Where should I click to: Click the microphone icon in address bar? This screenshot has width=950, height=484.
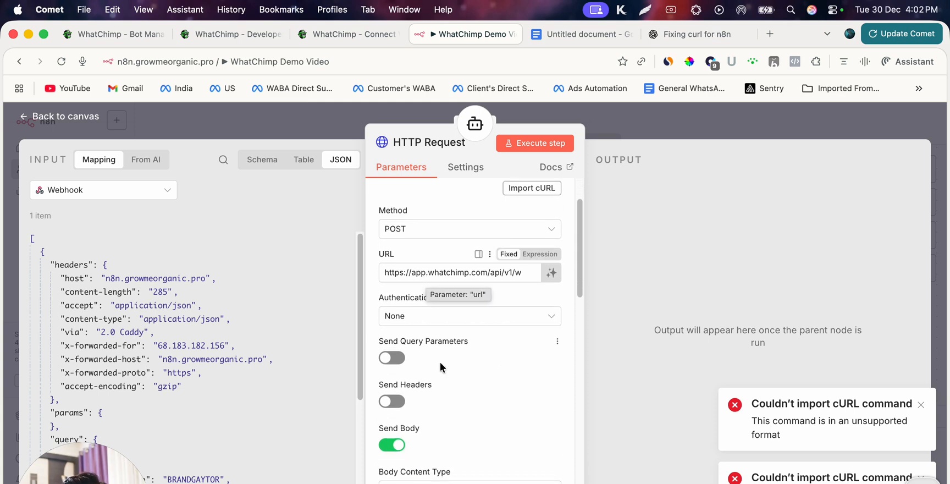click(82, 62)
